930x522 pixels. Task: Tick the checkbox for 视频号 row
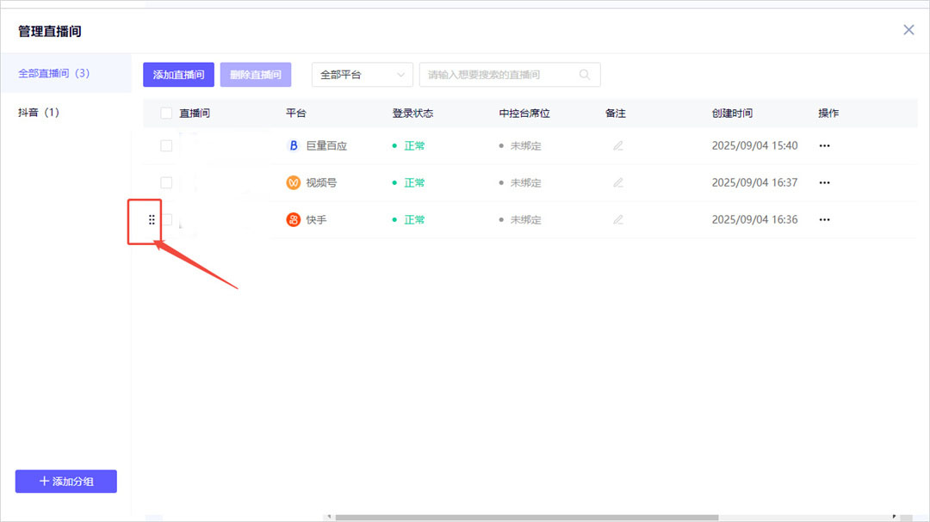(x=166, y=182)
